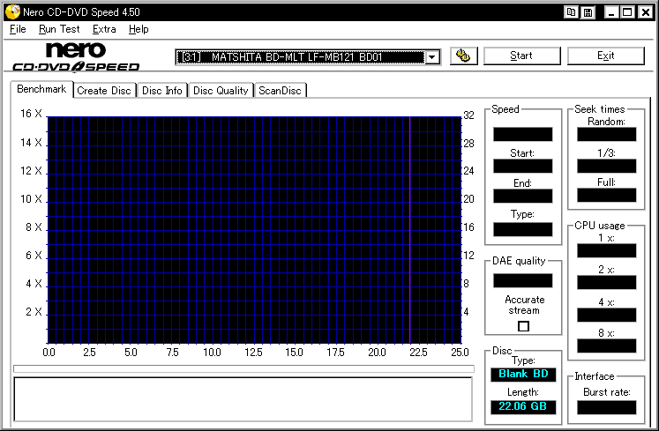Click the Random seek time value field

click(x=606, y=134)
